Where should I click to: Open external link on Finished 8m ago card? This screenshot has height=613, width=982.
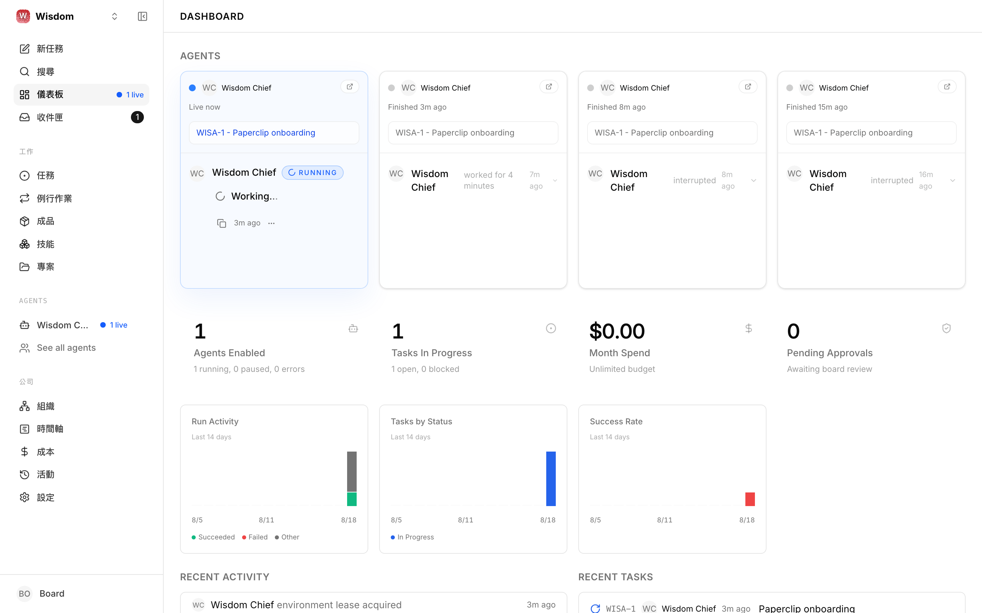click(748, 87)
